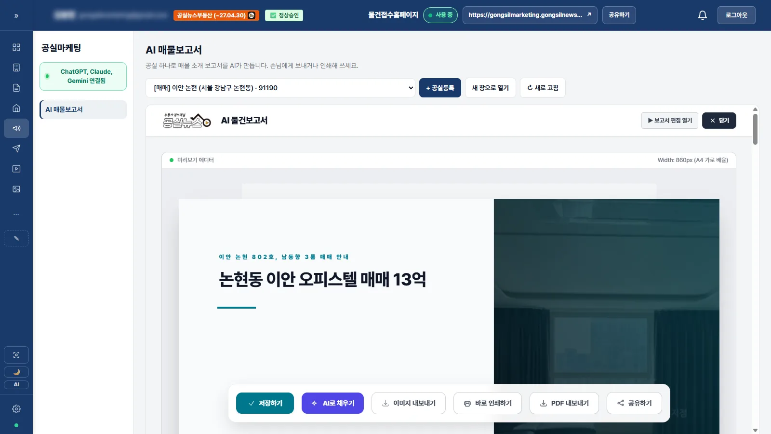Click the screen capture focus icon
Screen dimensions: 771x434
[x=16, y=355]
